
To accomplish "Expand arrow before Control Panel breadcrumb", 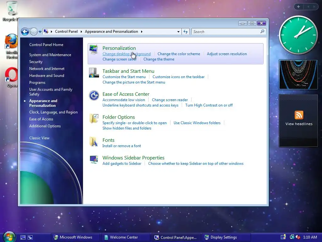I will click(x=51, y=32).
